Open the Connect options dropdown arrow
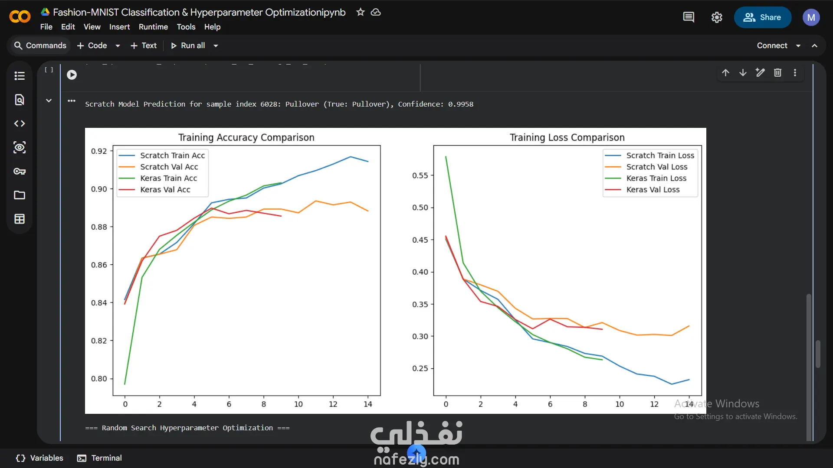 (x=798, y=45)
